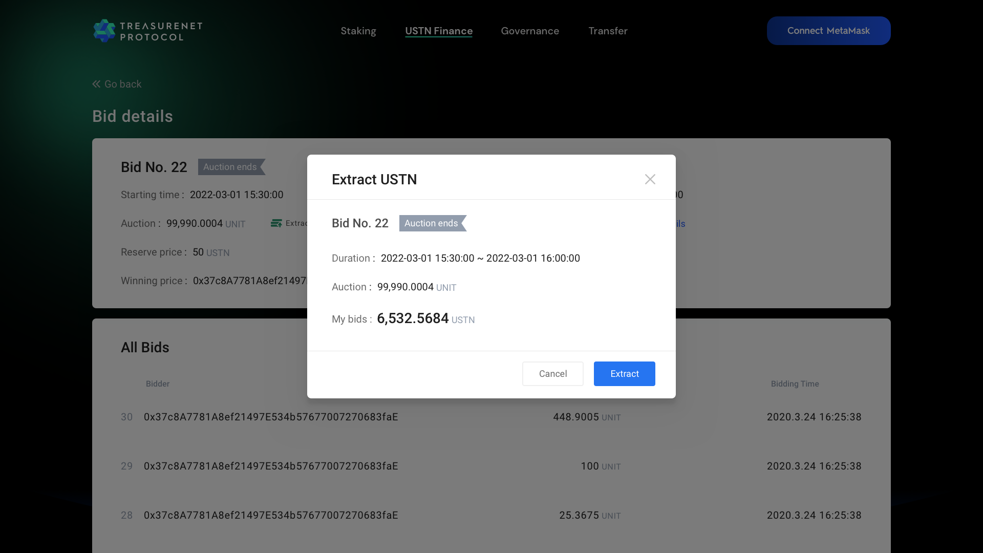Image resolution: width=983 pixels, height=553 pixels.
Task: Click the Cancel button to dismiss modal
Action: coord(553,373)
